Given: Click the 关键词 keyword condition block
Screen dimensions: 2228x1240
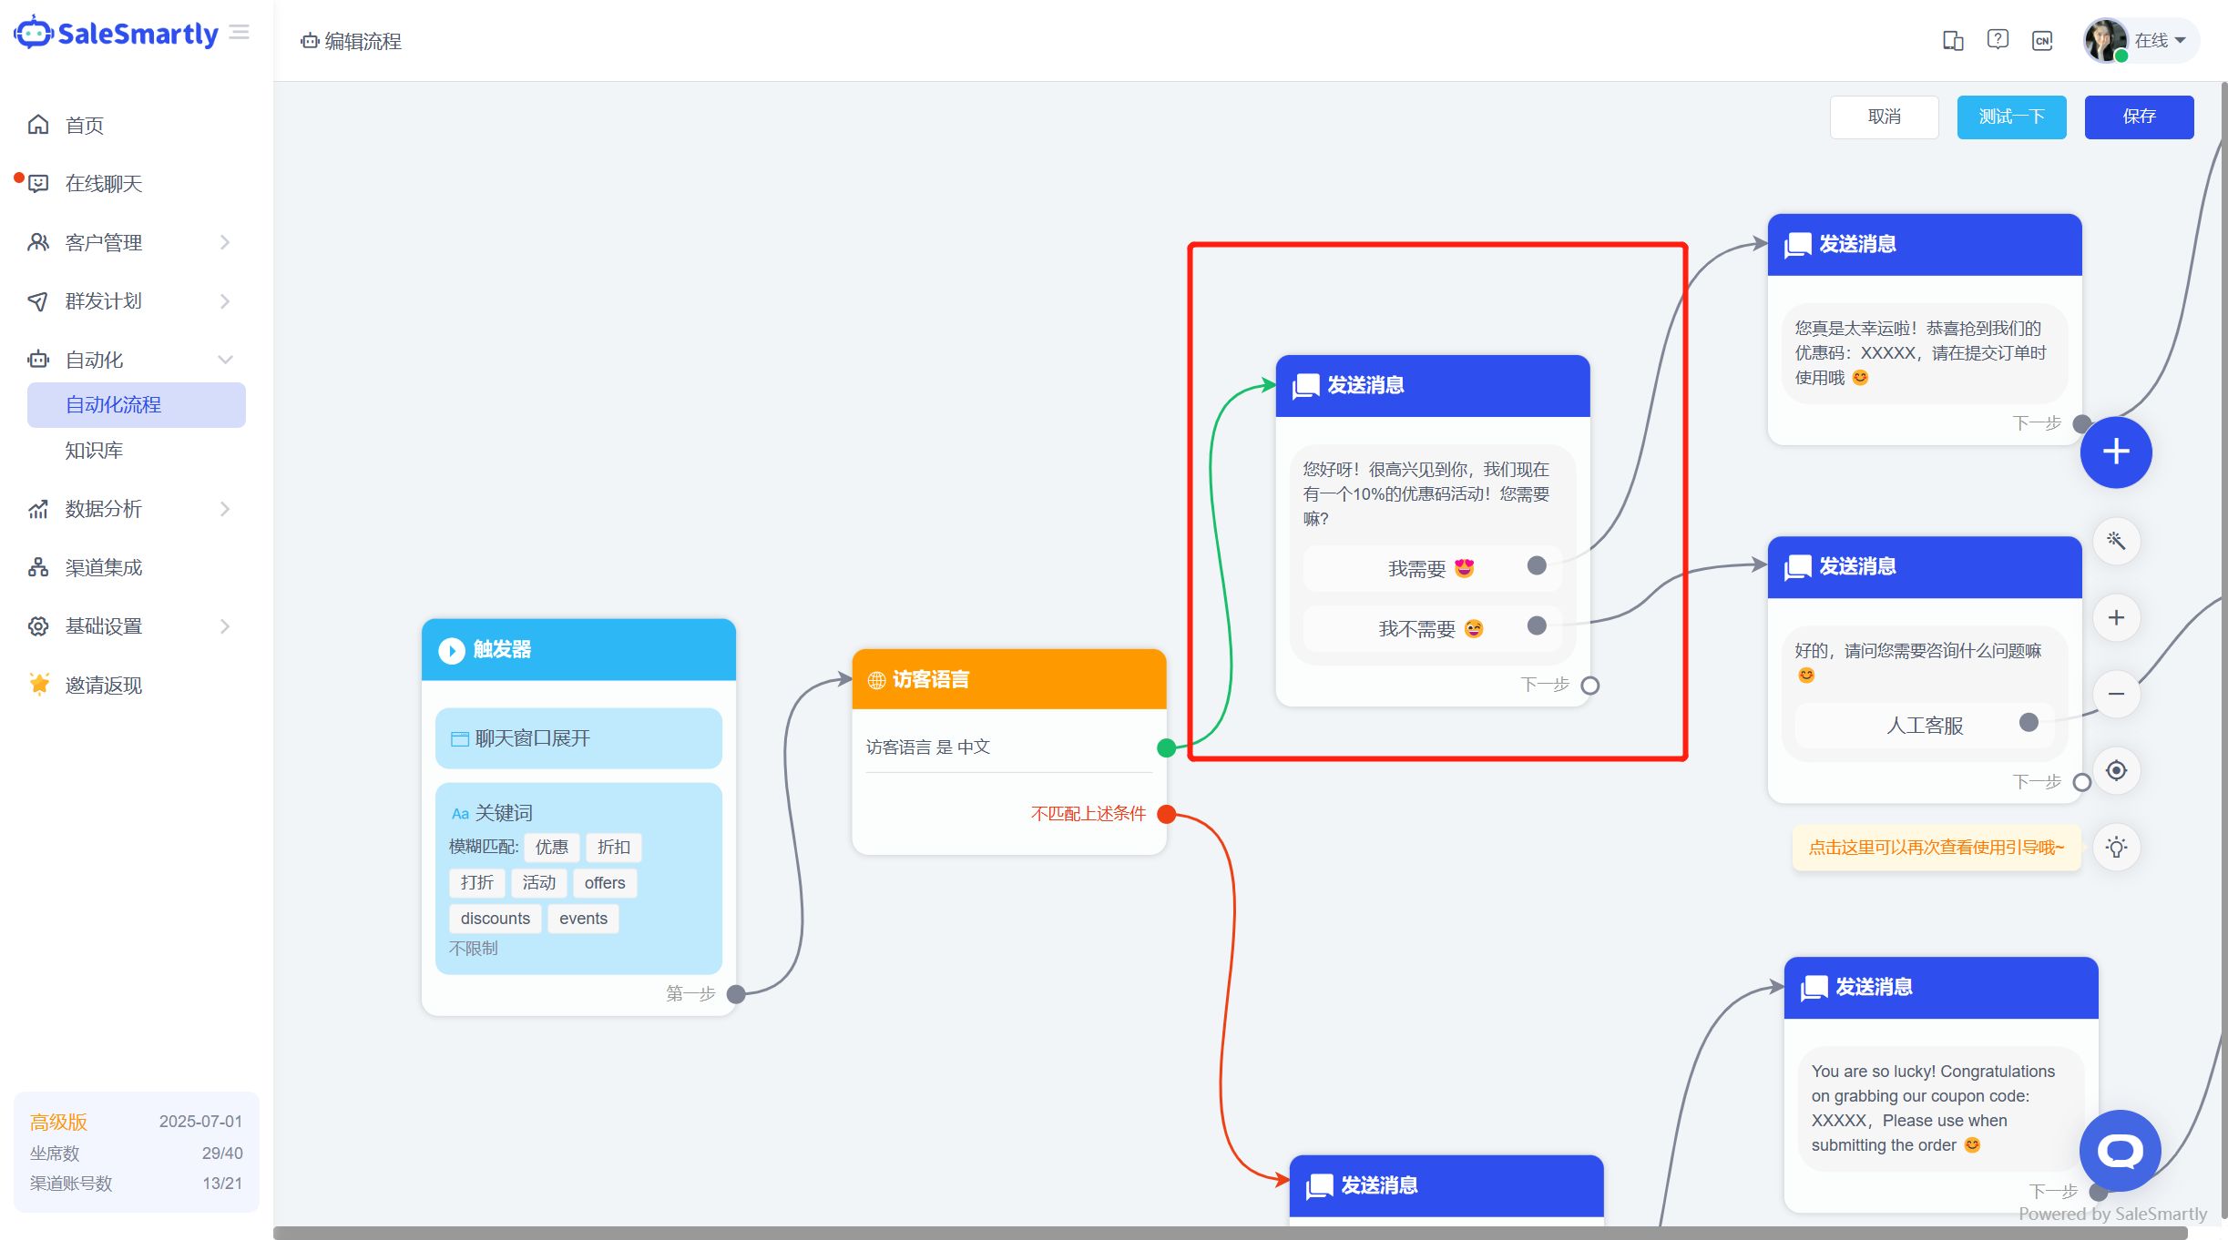Looking at the screenshot, I should (578, 879).
